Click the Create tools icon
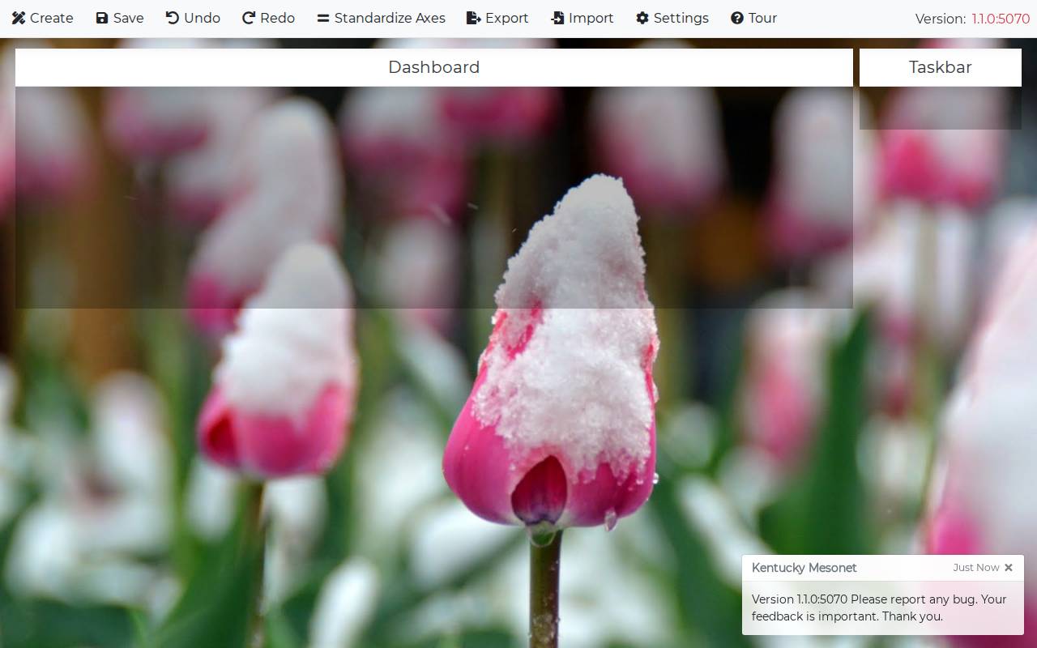The image size is (1037, 648). click(18, 18)
